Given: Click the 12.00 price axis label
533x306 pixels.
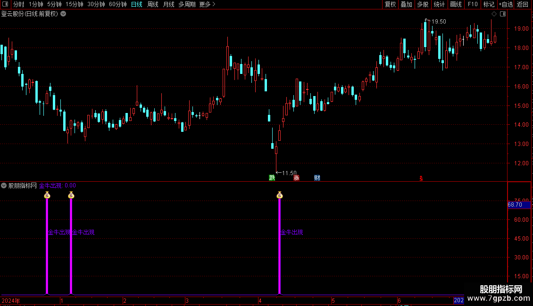Looking at the screenshot, I should [x=521, y=163].
